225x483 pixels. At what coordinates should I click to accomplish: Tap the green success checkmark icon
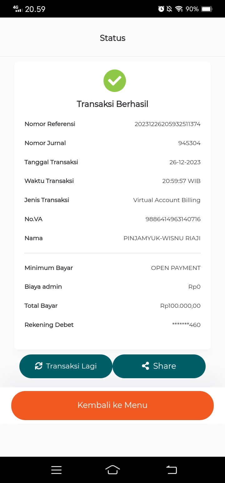click(x=115, y=81)
